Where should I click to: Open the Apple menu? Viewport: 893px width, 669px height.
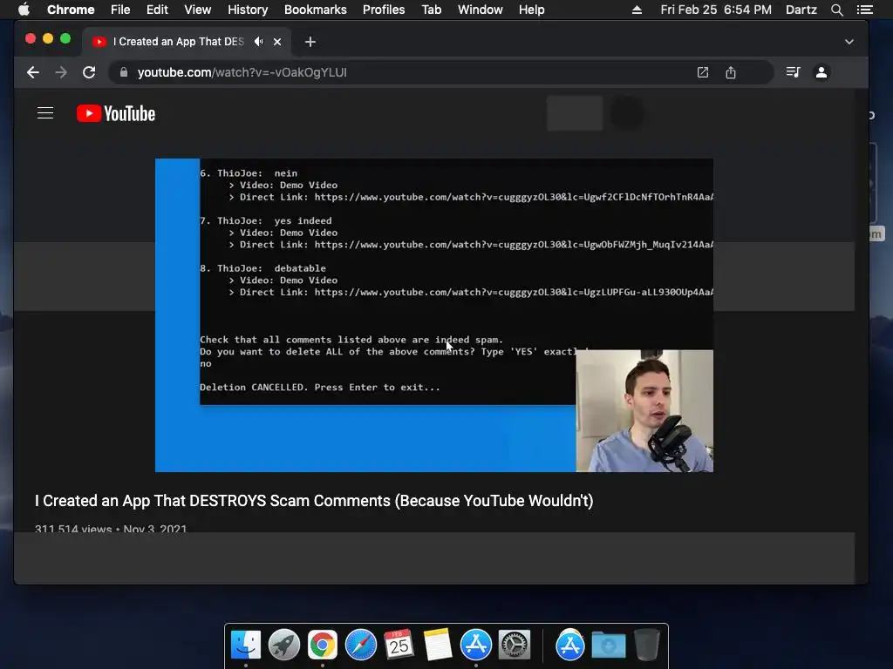click(24, 10)
